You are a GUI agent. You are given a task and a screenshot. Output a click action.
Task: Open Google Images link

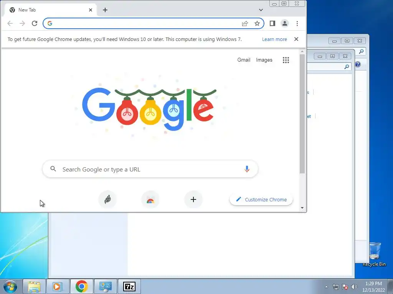[264, 60]
